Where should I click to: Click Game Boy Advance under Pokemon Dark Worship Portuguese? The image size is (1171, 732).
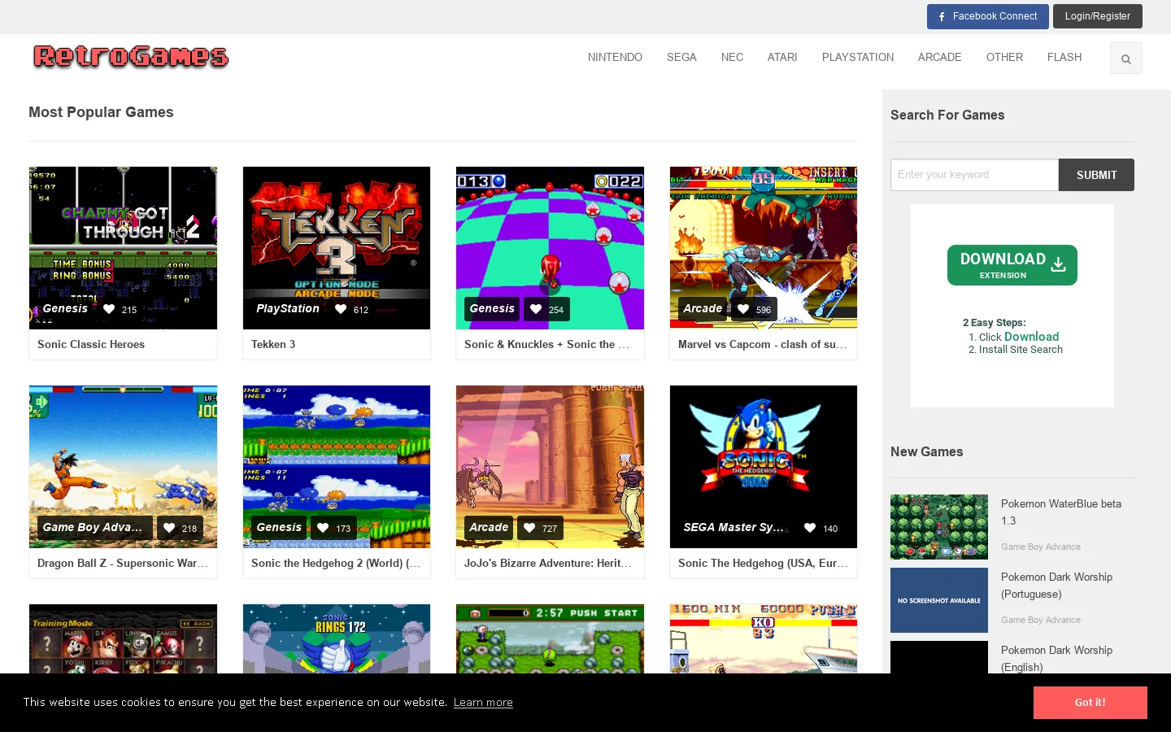1041,621
